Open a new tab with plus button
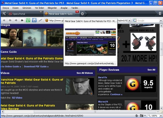The image size is (163, 118). pyautogui.click(x=82, y=14)
